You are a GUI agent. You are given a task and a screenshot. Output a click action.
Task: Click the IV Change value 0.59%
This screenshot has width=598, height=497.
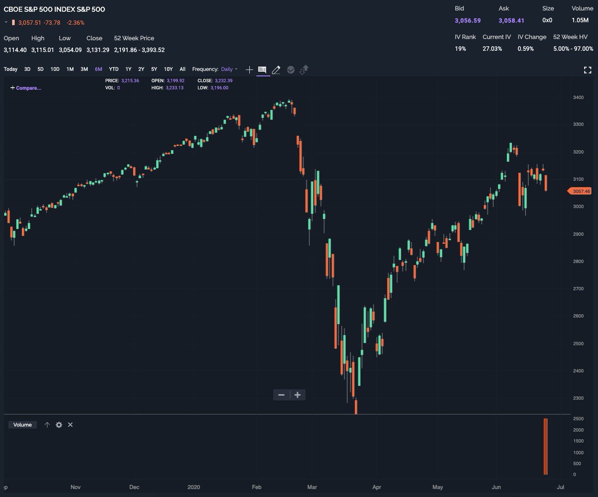point(525,49)
